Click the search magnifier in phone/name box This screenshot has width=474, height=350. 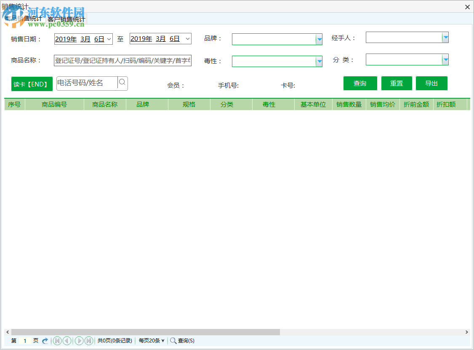coord(122,82)
